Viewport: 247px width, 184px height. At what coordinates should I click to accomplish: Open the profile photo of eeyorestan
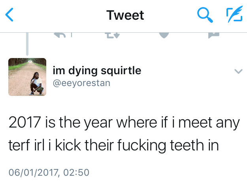27,77
